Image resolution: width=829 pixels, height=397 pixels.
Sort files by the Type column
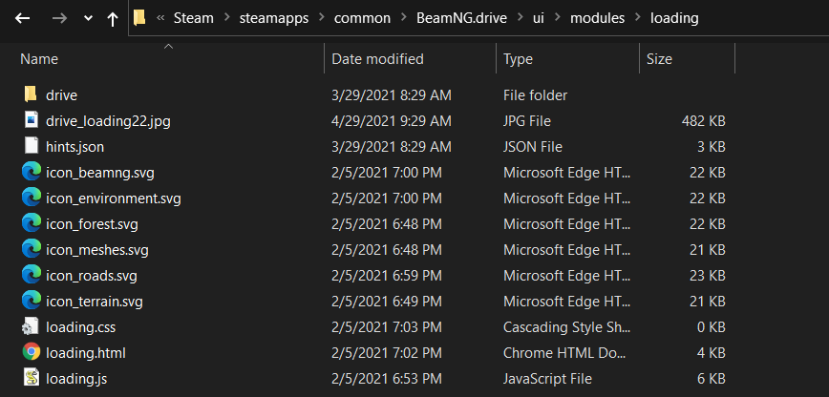(518, 59)
